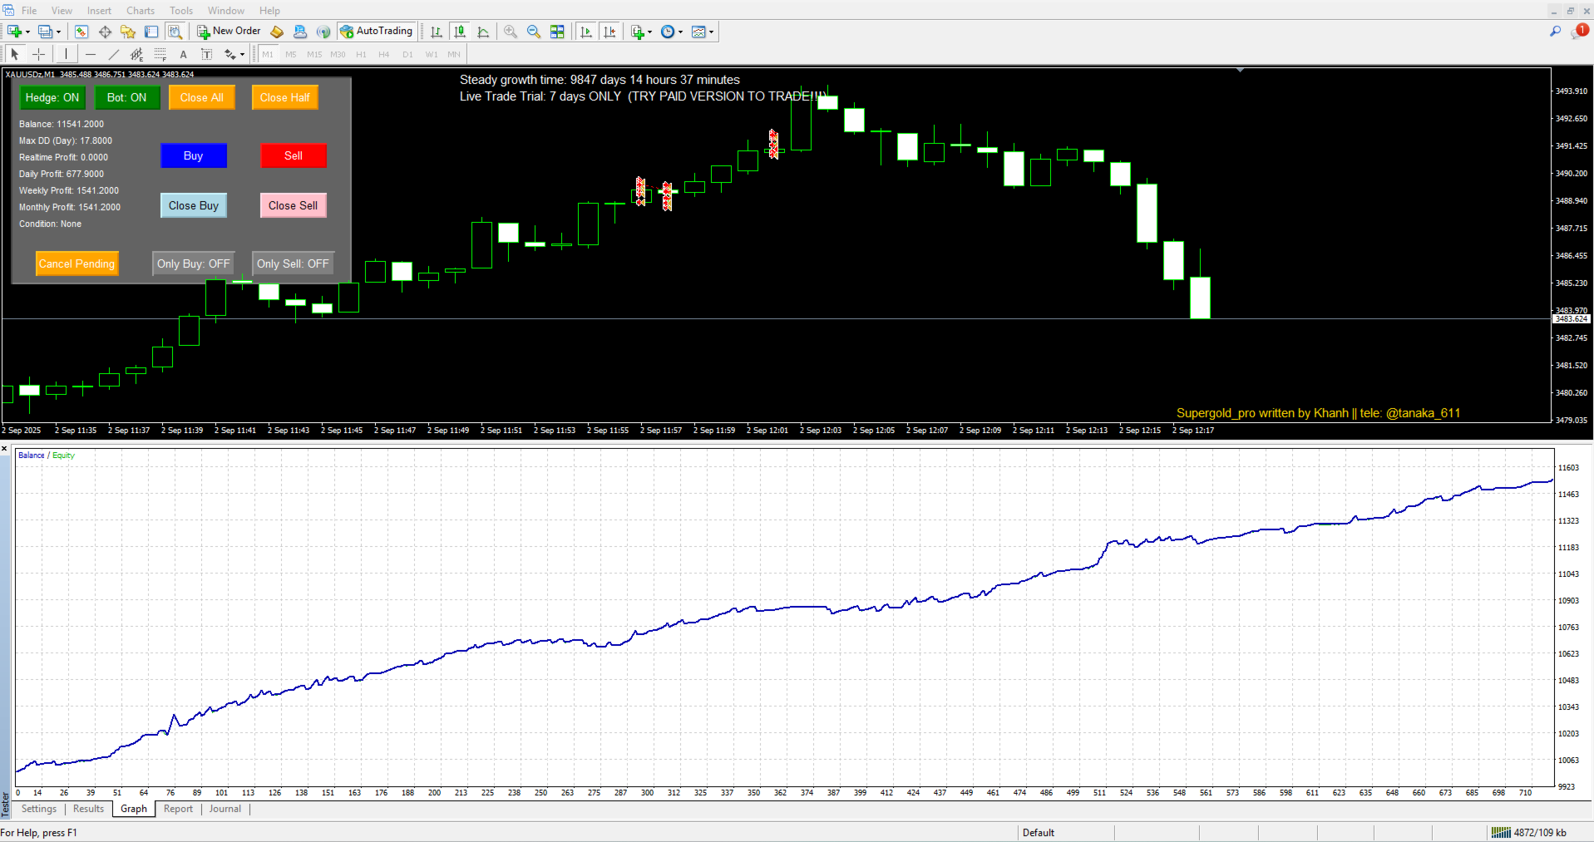Switch to the tester Results tab

tap(89, 809)
